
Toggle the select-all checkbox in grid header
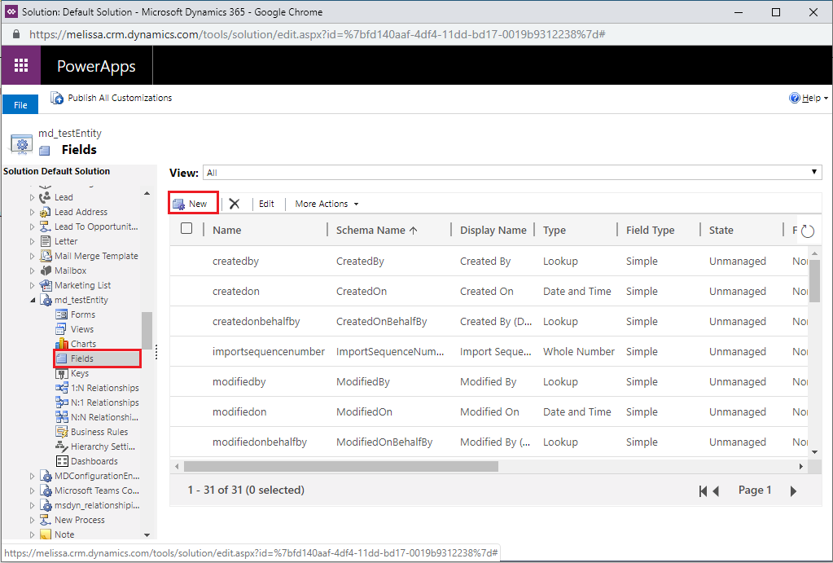click(186, 229)
